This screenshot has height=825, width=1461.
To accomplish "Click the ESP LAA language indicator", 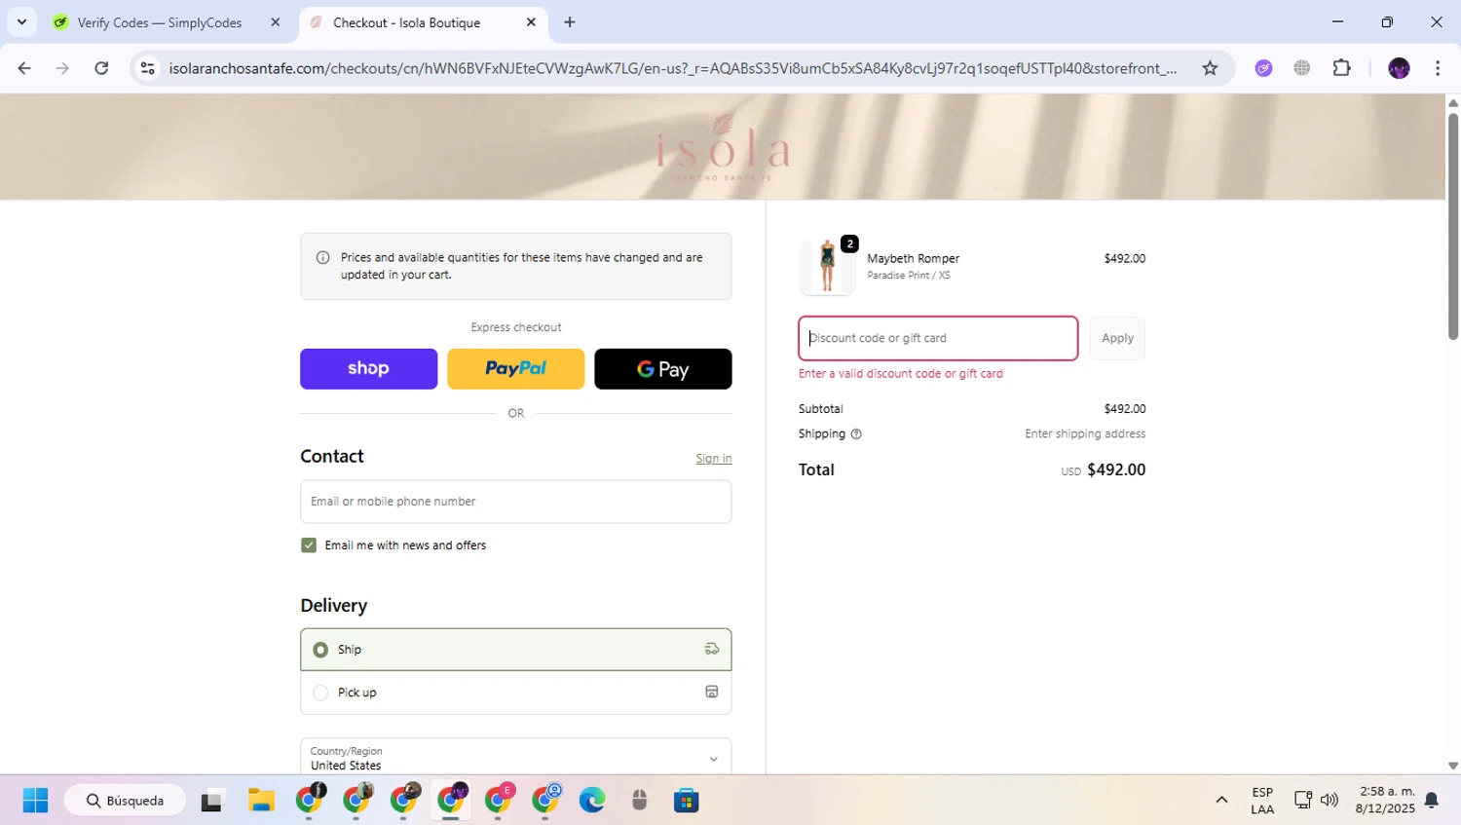I will click(1262, 801).
